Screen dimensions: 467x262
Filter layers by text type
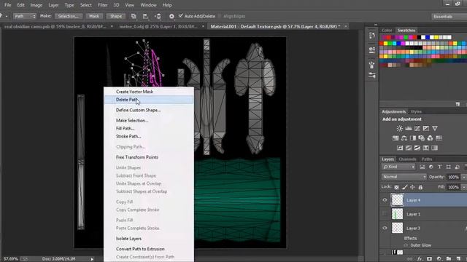pyautogui.click(x=439, y=167)
